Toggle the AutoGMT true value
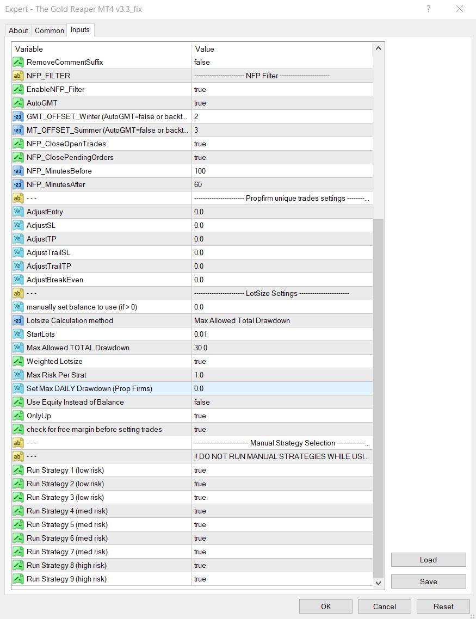Viewport: 476px width, 619px height. (x=282, y=103)
